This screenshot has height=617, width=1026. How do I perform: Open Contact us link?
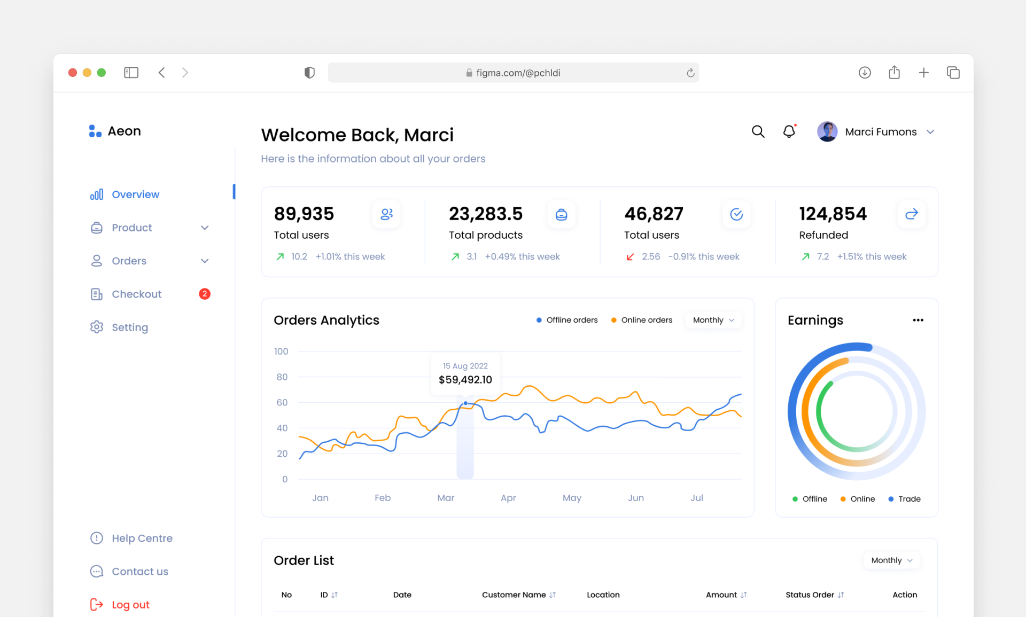139,571
